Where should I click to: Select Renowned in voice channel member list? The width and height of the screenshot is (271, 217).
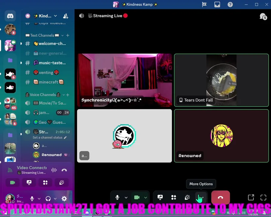pos(50,155)
